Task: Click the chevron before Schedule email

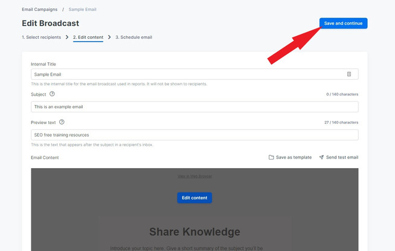Action: pyautogui.click(x=109, y=37)
